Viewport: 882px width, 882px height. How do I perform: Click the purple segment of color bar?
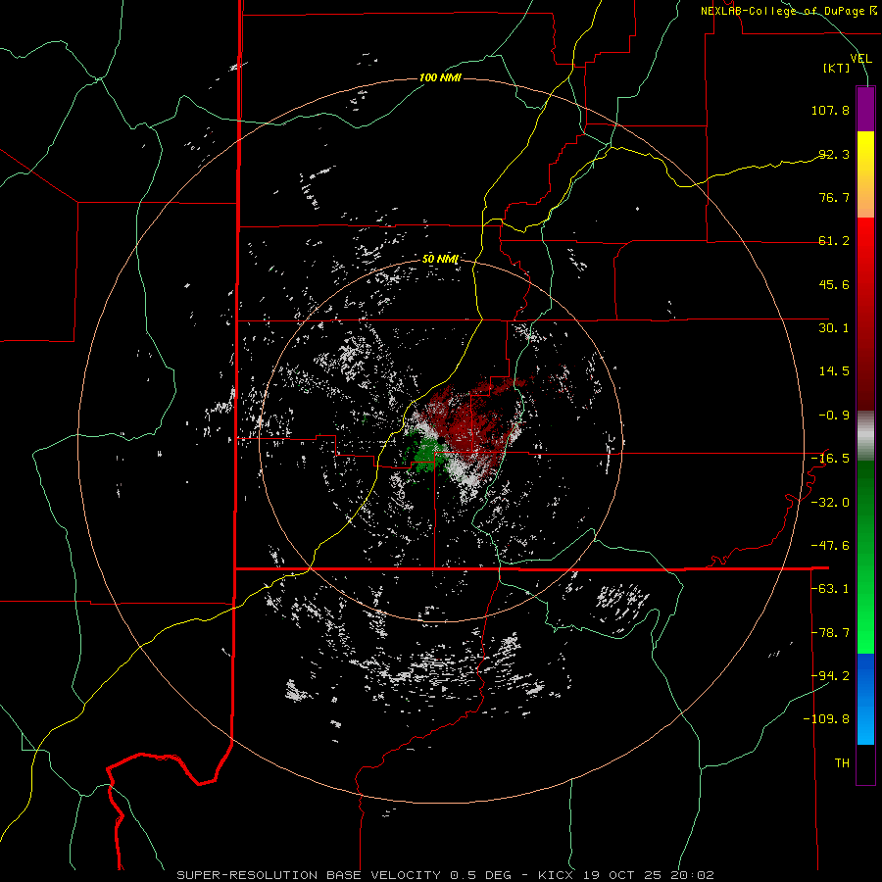865,109
